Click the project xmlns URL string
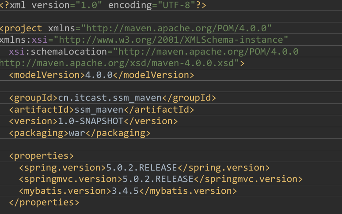Viewport: 342px width, 214px height. point(176,28)
